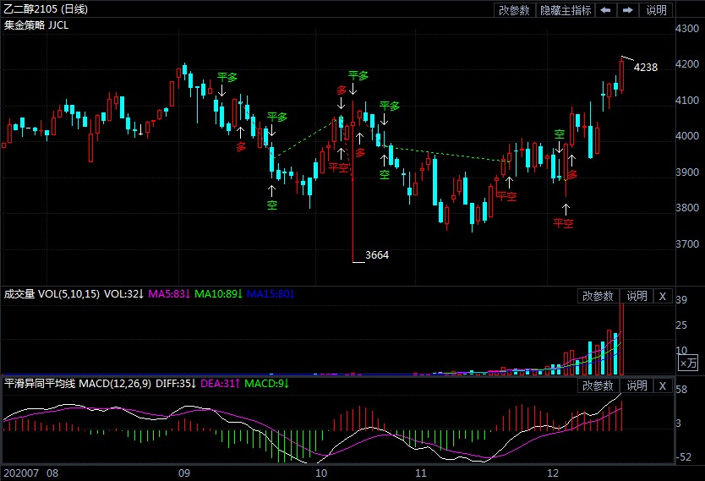Click the green 空 signal below late September candles
Screen dimensions: 705x481
272,205
